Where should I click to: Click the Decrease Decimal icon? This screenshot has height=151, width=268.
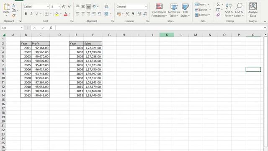coord(145,14)
